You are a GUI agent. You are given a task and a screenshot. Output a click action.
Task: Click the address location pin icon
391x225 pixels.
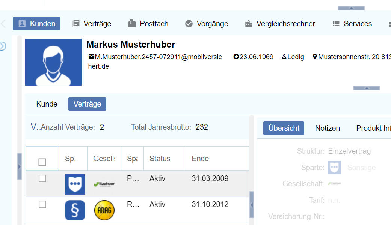click(315, 57)
